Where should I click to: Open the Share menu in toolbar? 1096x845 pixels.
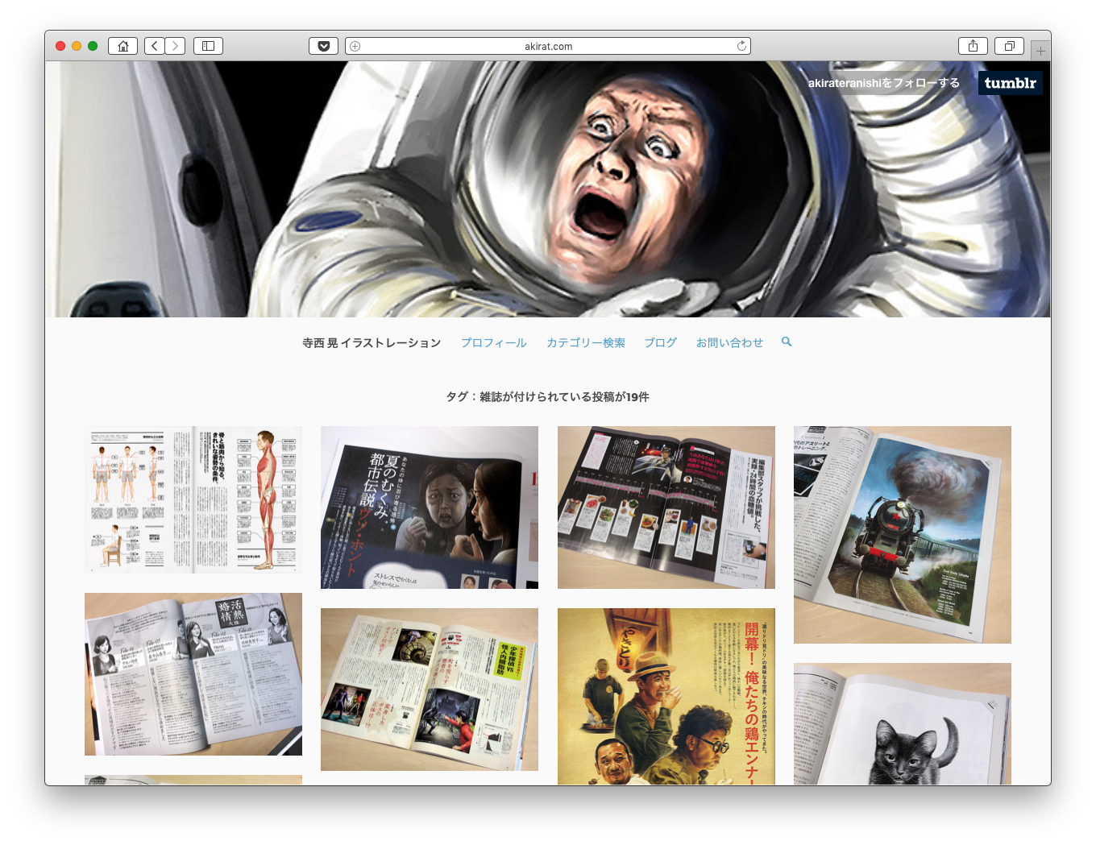click(973, 46)
